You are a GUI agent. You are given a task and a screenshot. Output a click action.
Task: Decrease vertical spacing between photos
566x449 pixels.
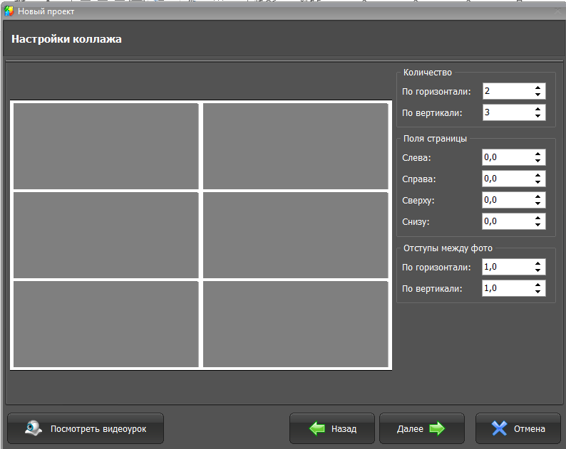(537, 292)
